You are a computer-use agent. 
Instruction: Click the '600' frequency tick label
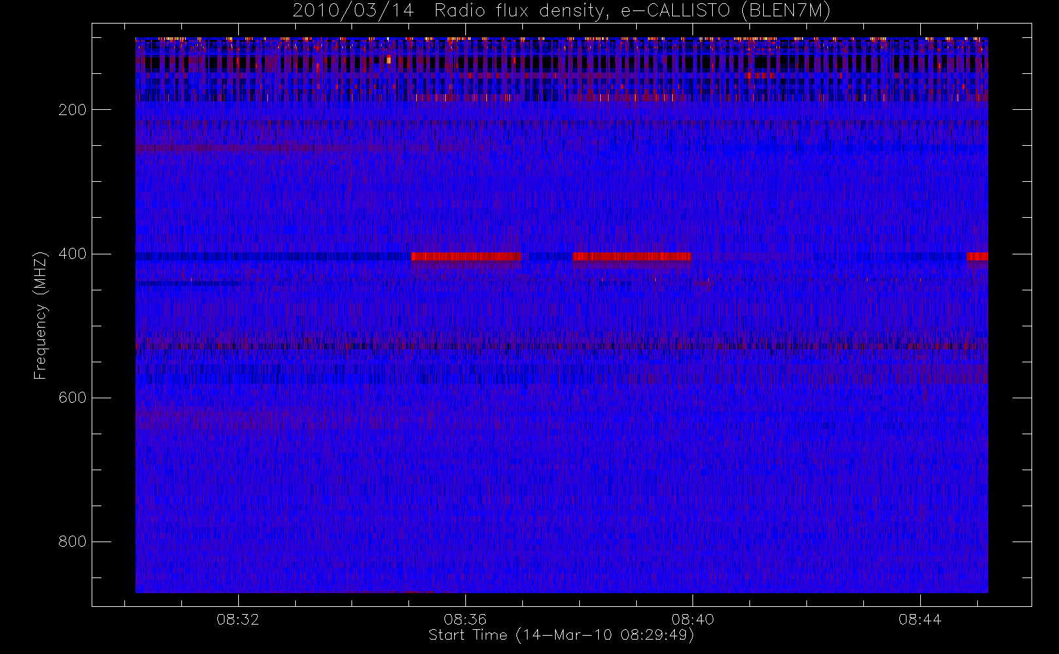click(x=73, y=398)
